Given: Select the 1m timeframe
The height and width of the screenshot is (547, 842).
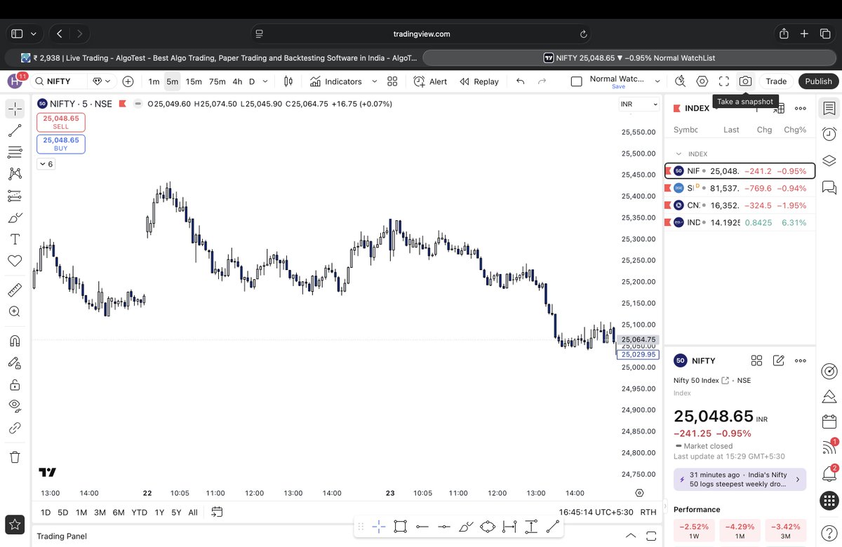Looking at the screenshot, I should [x=154, y=81].
